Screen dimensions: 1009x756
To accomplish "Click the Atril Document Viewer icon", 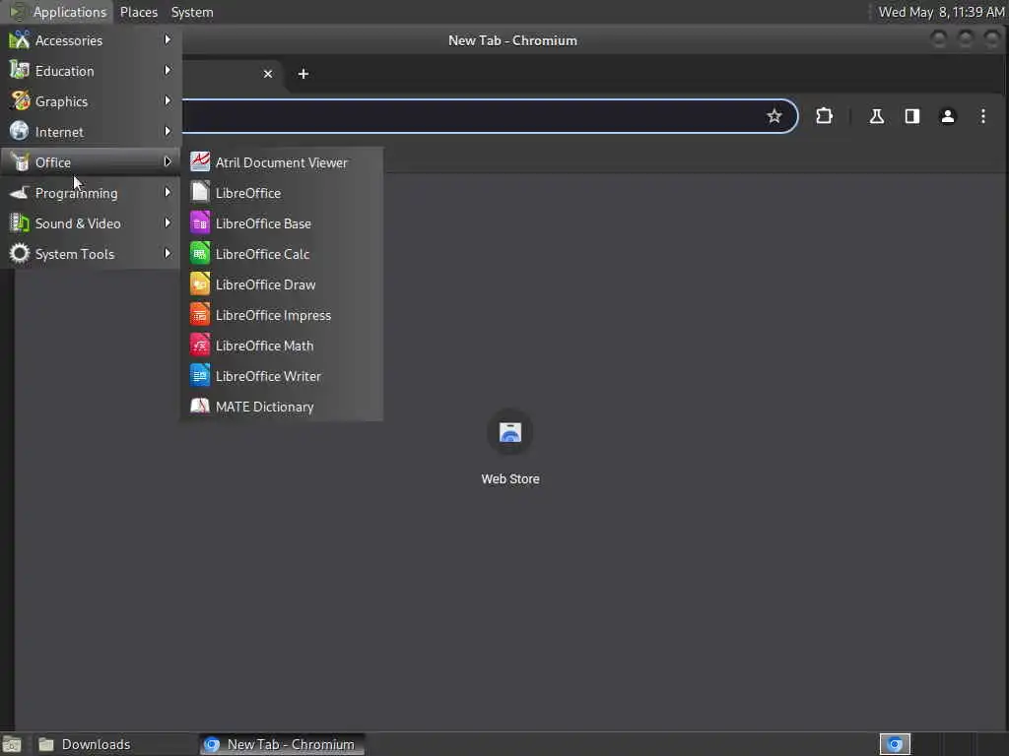I will pyautogui.click(x=199, y=162).
